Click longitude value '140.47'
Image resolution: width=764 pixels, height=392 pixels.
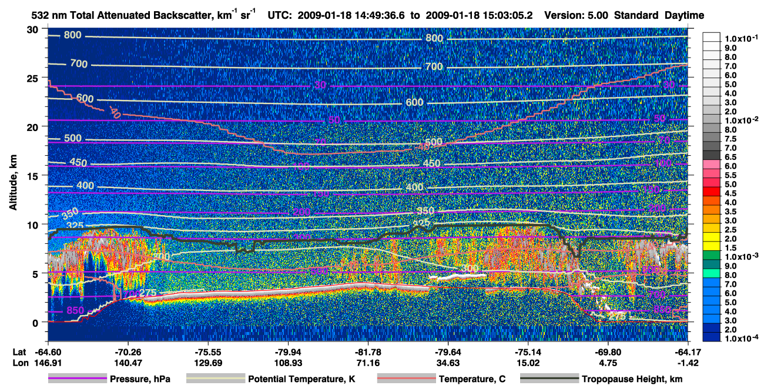click(128, 362)
